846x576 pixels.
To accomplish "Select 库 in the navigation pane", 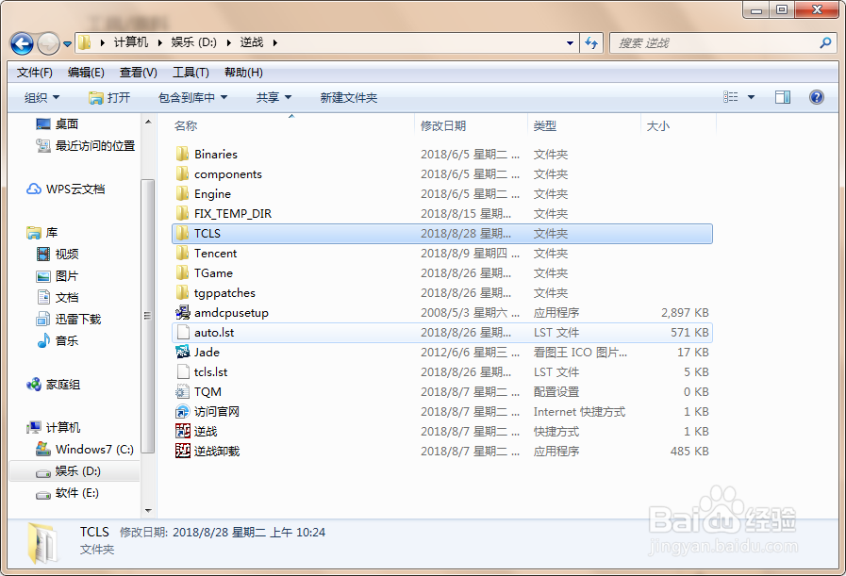I will (51, 233).
